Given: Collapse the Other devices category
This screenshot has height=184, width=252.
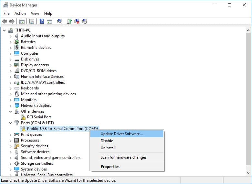Looking at the screenshot, I should pyautogui.click(x=11, y=111).
